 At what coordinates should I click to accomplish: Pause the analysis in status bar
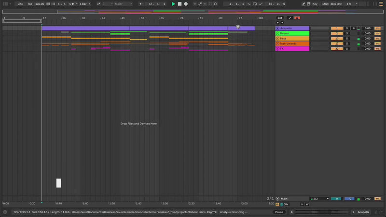pos(279,212)
